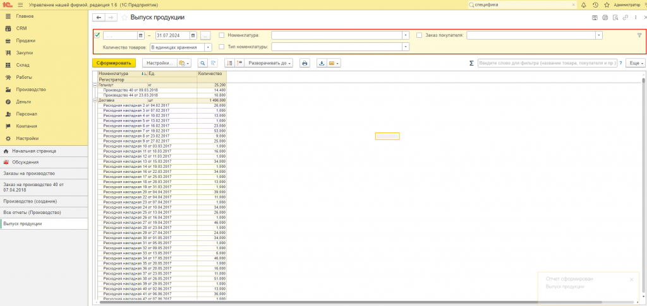Enable the Номенклатура filter checkbox
The width and height of the screenshot is (647, 306).
222,35
